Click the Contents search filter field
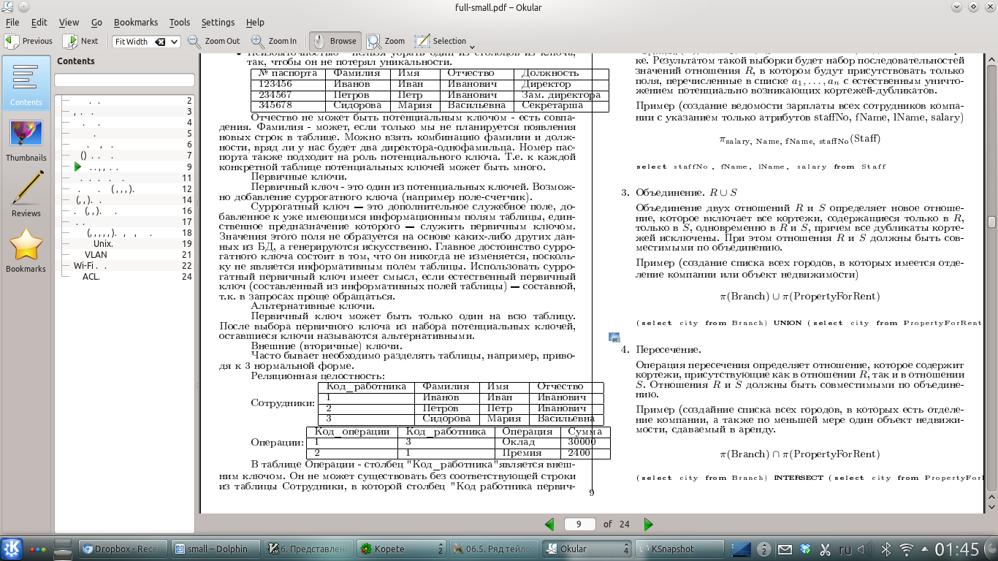The width and height of the screenshot is (998, 561). pyautogui.click(x=124, y=80)
